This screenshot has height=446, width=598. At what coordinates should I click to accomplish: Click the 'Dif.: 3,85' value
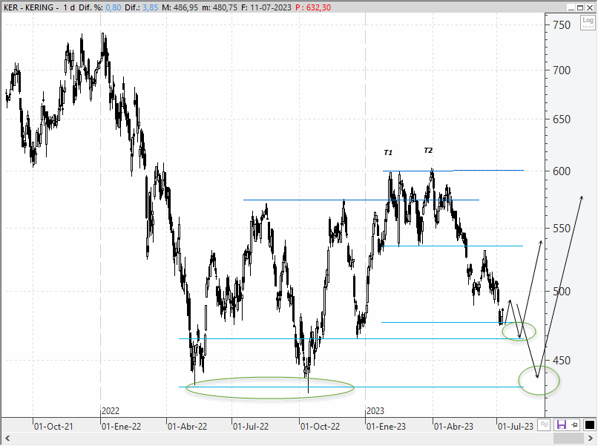click(x=141, y=7)
